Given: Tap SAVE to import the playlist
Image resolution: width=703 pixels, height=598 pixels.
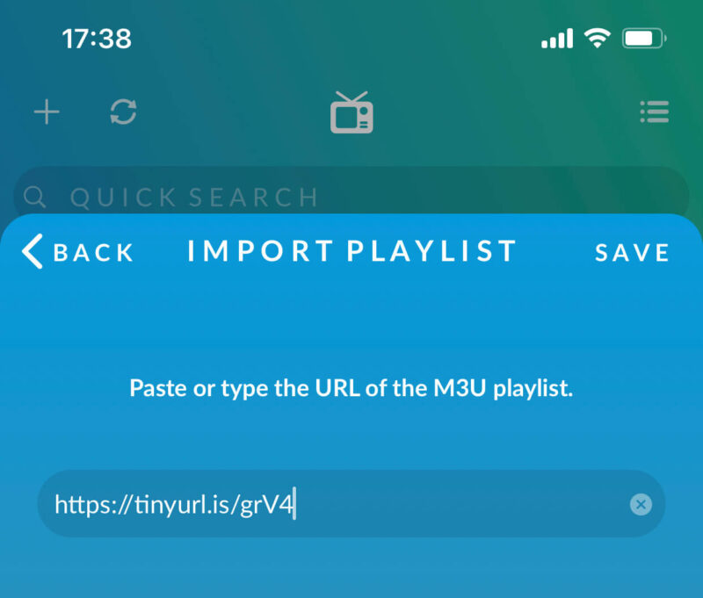Looking at the screenshot, I should point(631,253).
